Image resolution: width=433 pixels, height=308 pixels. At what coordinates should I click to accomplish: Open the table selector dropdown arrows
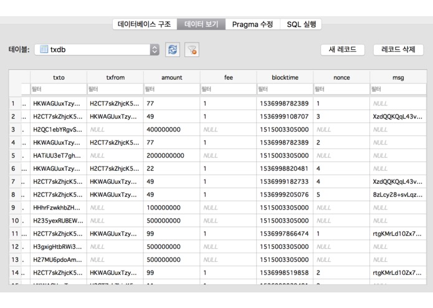(x=155, y=50)
